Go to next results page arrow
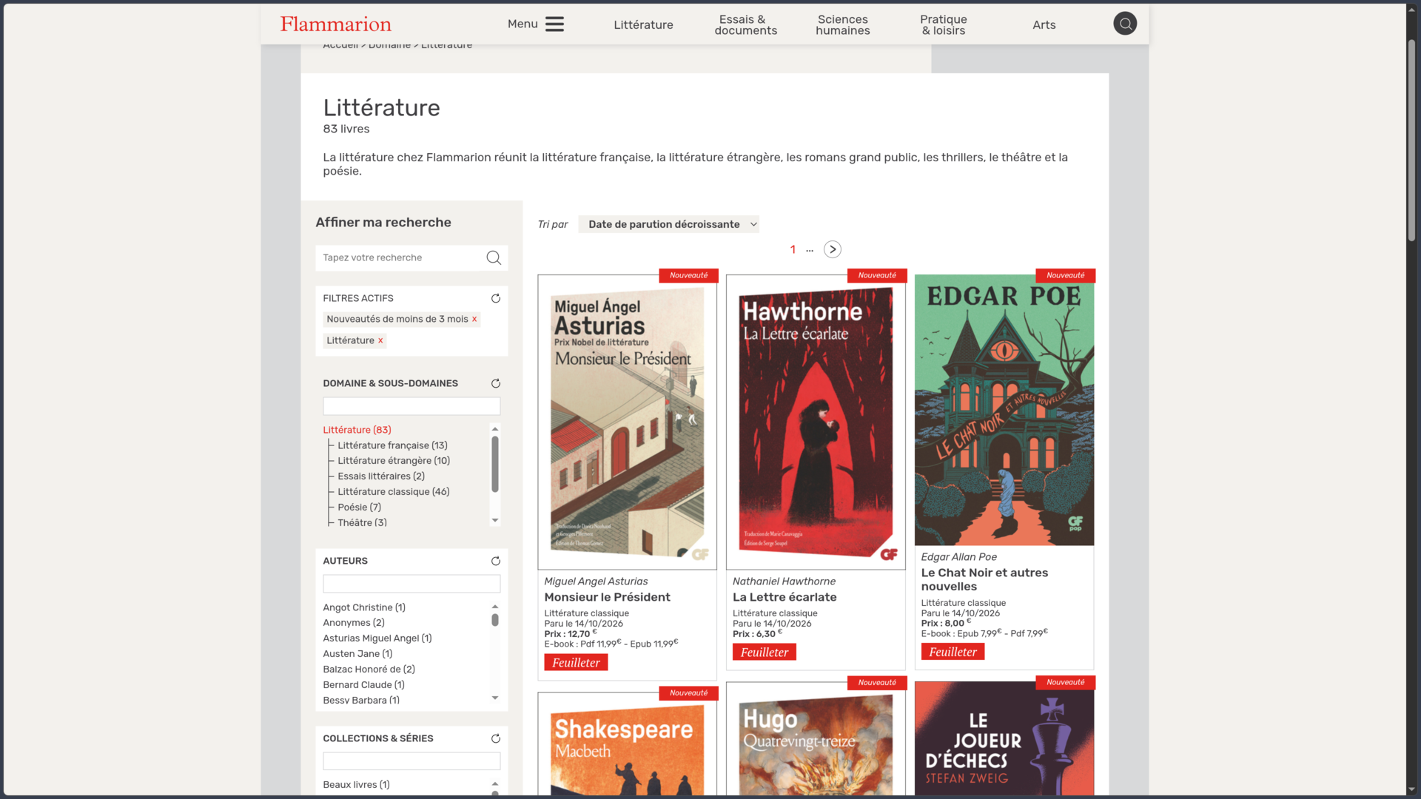Viewport: 1421px width, 799px height. 833,249
